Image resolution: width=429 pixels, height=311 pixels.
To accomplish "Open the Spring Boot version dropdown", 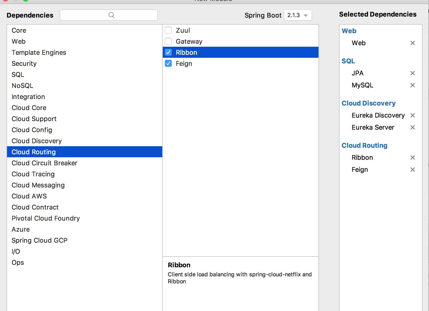I will pos(298,15).
